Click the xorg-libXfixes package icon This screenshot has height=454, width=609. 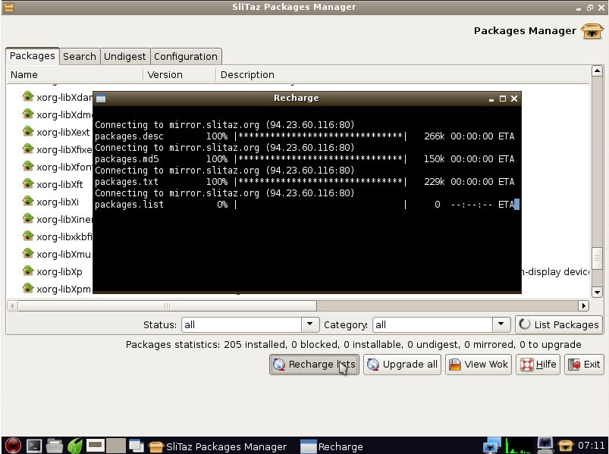click(28, 149)
